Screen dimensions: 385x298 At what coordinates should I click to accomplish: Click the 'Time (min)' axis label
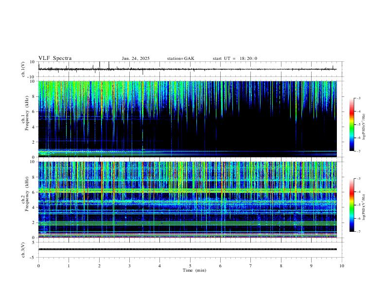coord(194,270)
